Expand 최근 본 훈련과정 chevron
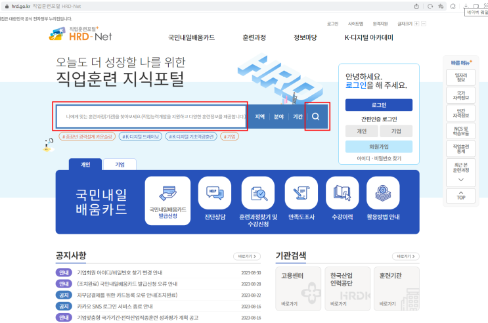 [x=461, y=179]
